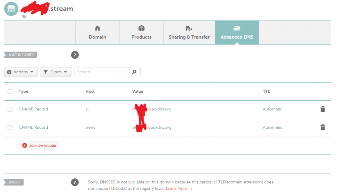Tick checkbox for the @ CNAME record

(10, 109)
